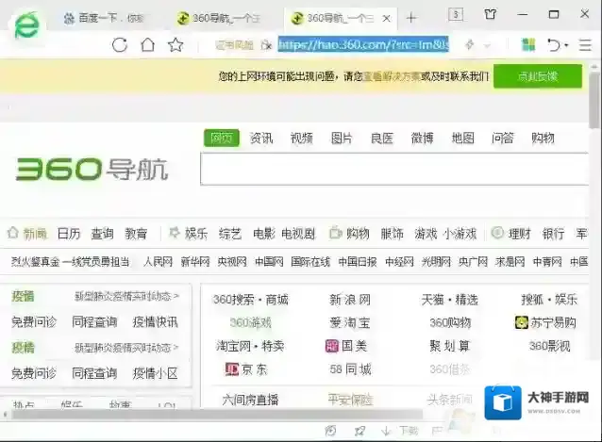Open the 京东 site link

point(246,369)
